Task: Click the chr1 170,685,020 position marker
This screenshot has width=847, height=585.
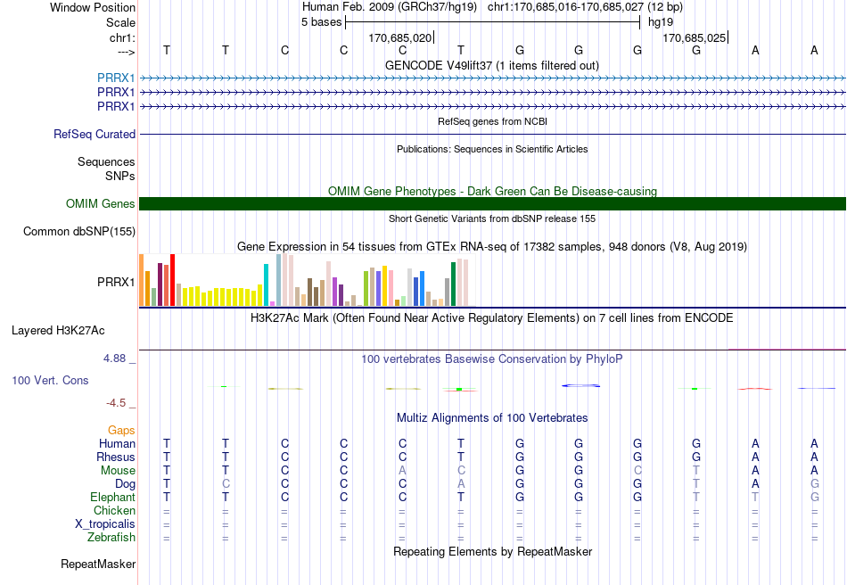Action: coord(401,37)
